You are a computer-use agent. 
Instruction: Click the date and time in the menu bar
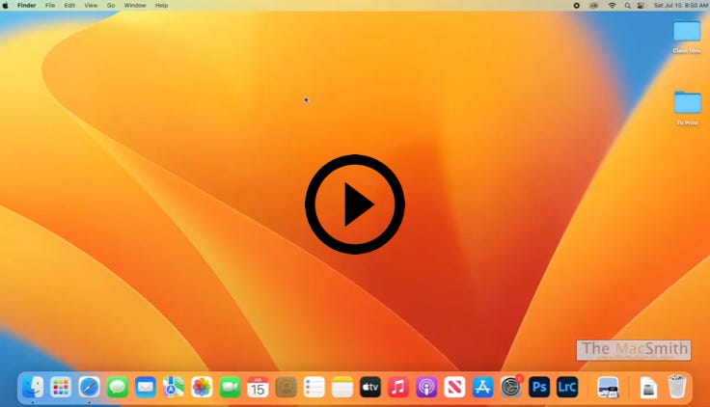[680, 6]
